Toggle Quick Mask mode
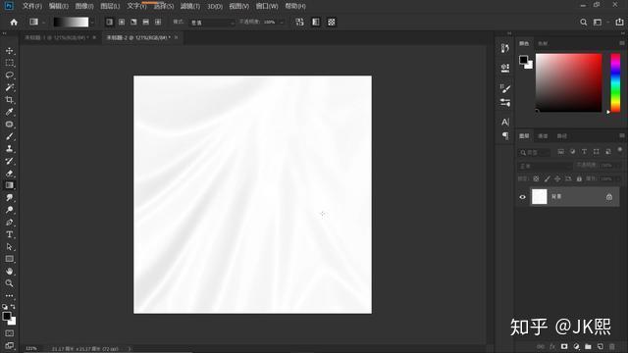This screenshot has width=628, height=353. pyautogui.click(x=9, y=333)
